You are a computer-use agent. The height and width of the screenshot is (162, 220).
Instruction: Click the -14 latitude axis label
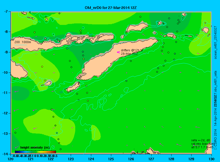point(5,154)
